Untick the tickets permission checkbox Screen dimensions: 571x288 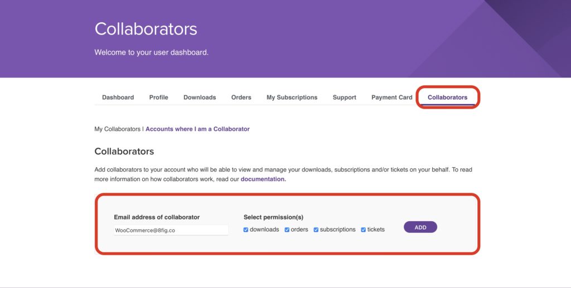(x=364, y=230)
